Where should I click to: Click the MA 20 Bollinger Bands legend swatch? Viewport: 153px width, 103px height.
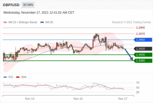tap(5, 22)
